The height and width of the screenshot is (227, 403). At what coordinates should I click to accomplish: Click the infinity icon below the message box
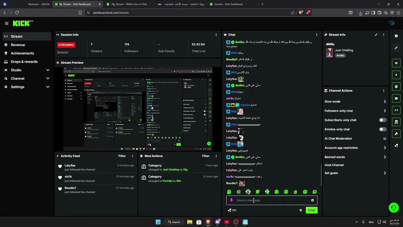[234, 210]
